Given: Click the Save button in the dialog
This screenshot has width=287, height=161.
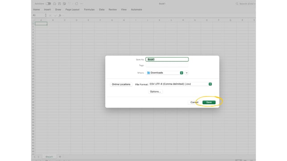Looking at the screenshot, I should (x=209, y=102).
